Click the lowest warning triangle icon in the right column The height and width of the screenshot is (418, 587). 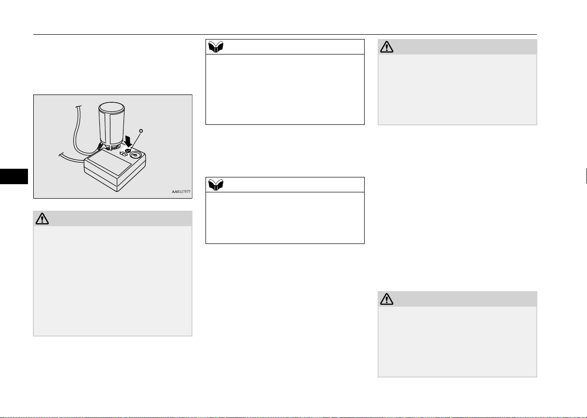[x=387, y=299]
